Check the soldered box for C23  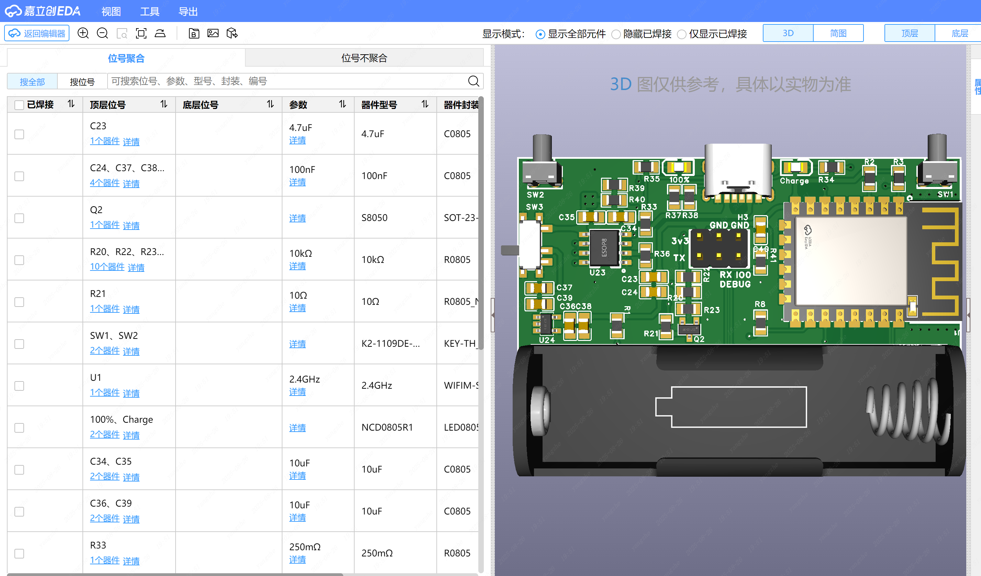(x=19, y=134)
